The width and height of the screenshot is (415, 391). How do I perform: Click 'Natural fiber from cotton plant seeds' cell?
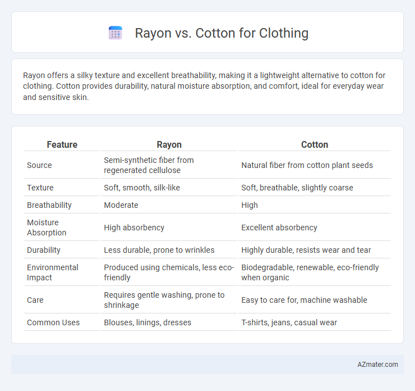click(315, 165)
